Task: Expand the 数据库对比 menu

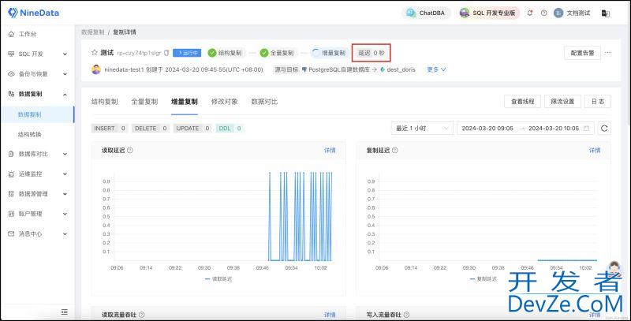Action: point(65,154)
